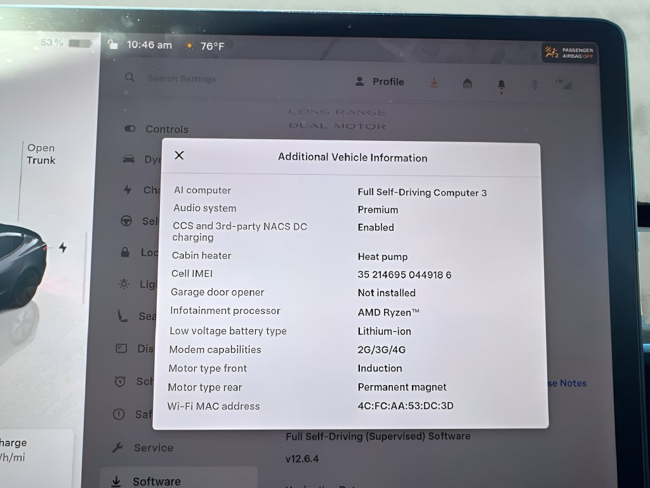Tap the orange software download icon
This screenshot has width=650, height=488.
click(x=434, y=83)
